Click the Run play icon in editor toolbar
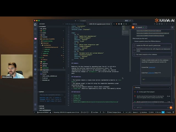Image resolution: width=176 pixels, height=132 pixels. tap(114, 24)
